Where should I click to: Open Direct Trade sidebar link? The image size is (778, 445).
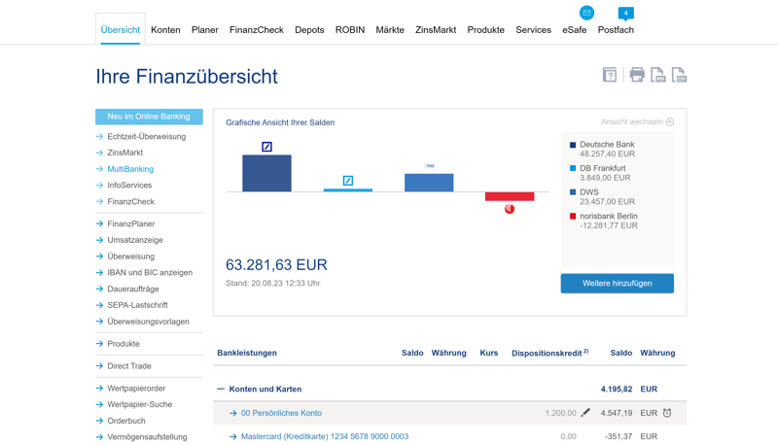(x=129, y=366)
